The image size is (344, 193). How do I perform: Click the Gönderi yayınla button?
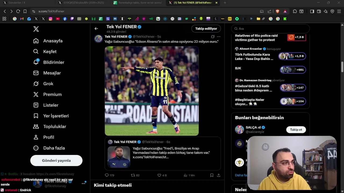point(56,161)
